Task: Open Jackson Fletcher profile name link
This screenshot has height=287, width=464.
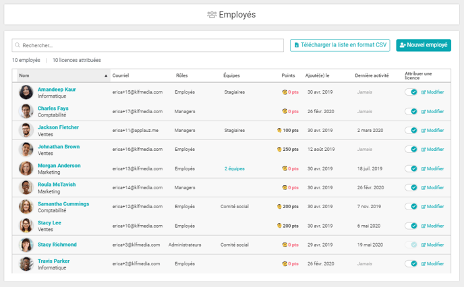Action: coord(58,127)
